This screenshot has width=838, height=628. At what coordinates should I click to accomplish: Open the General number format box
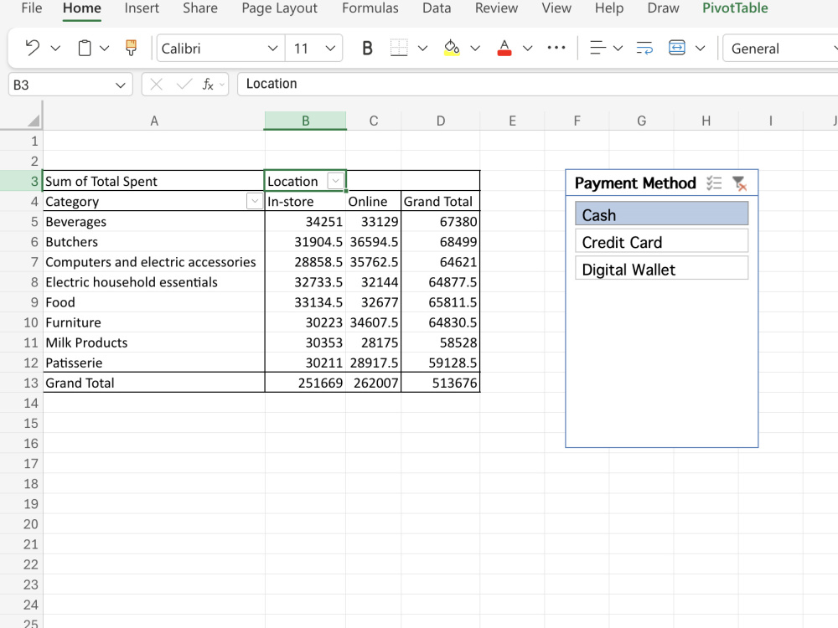click(780, 49)
